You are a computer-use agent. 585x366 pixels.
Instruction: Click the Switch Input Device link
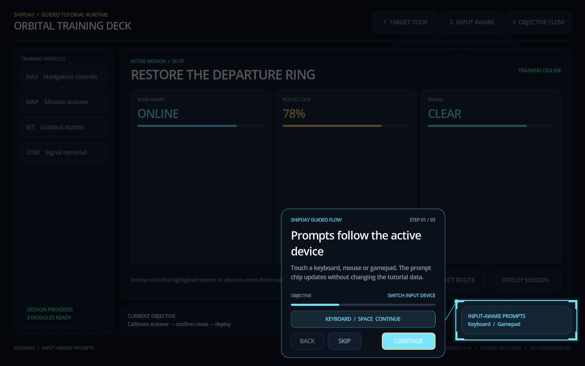[411, 296]
